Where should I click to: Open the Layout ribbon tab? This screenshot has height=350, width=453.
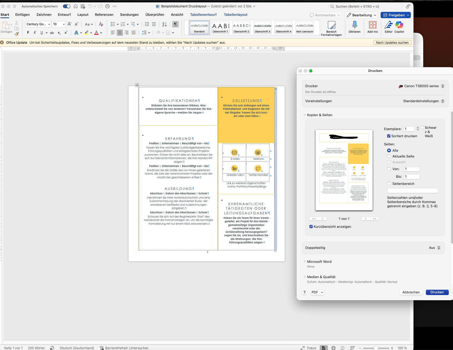pos(83,15)
